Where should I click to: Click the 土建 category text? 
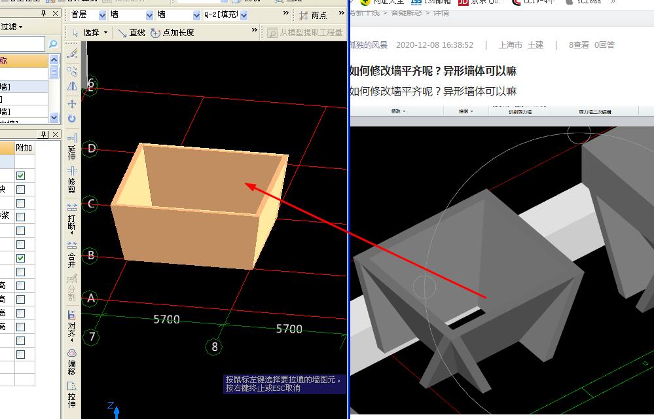pyautogui.click(x=536, y=45)
